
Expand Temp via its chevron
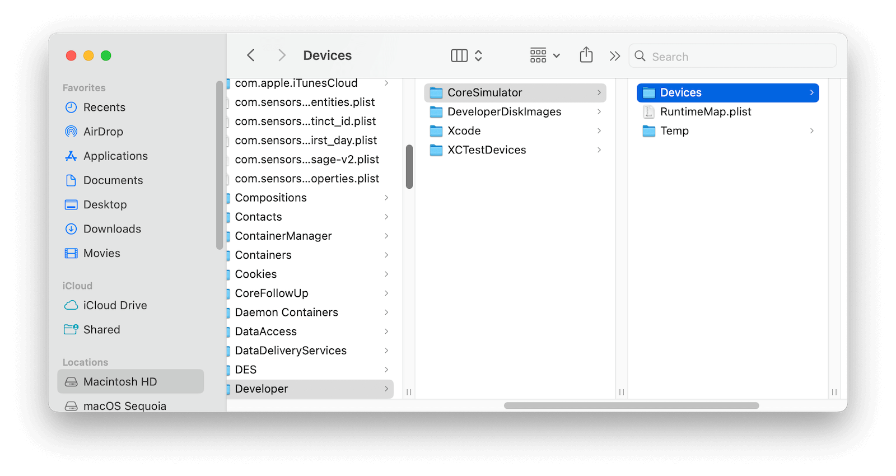point(812,131)
